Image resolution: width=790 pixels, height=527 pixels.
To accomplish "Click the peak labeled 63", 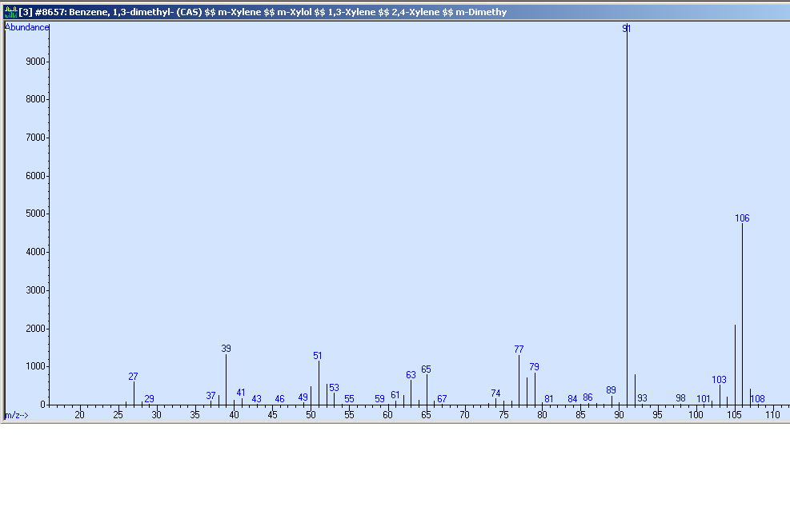I will [411, 375].
